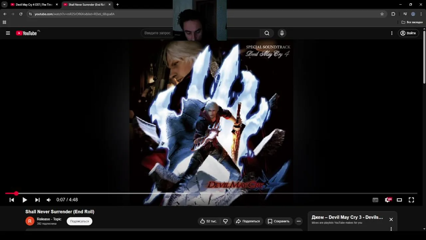Toggle subtitles on the player

coord(375,200)
